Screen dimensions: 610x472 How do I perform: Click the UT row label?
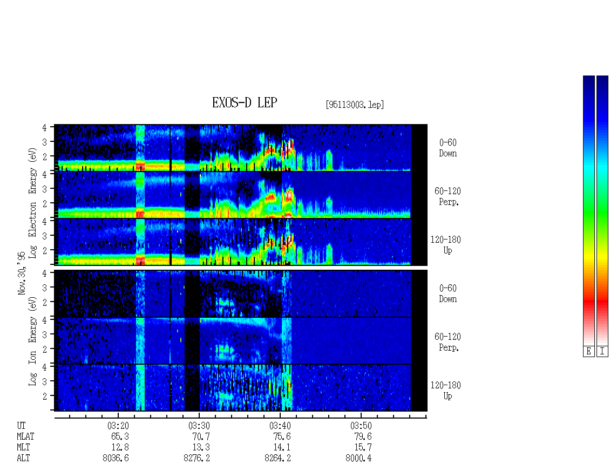point(21,426)
